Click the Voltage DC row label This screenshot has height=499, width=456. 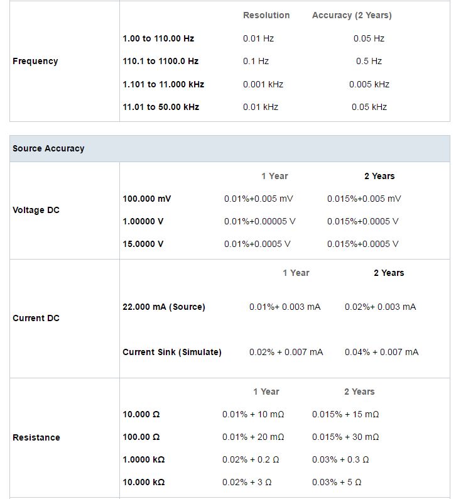click(36, 210)
